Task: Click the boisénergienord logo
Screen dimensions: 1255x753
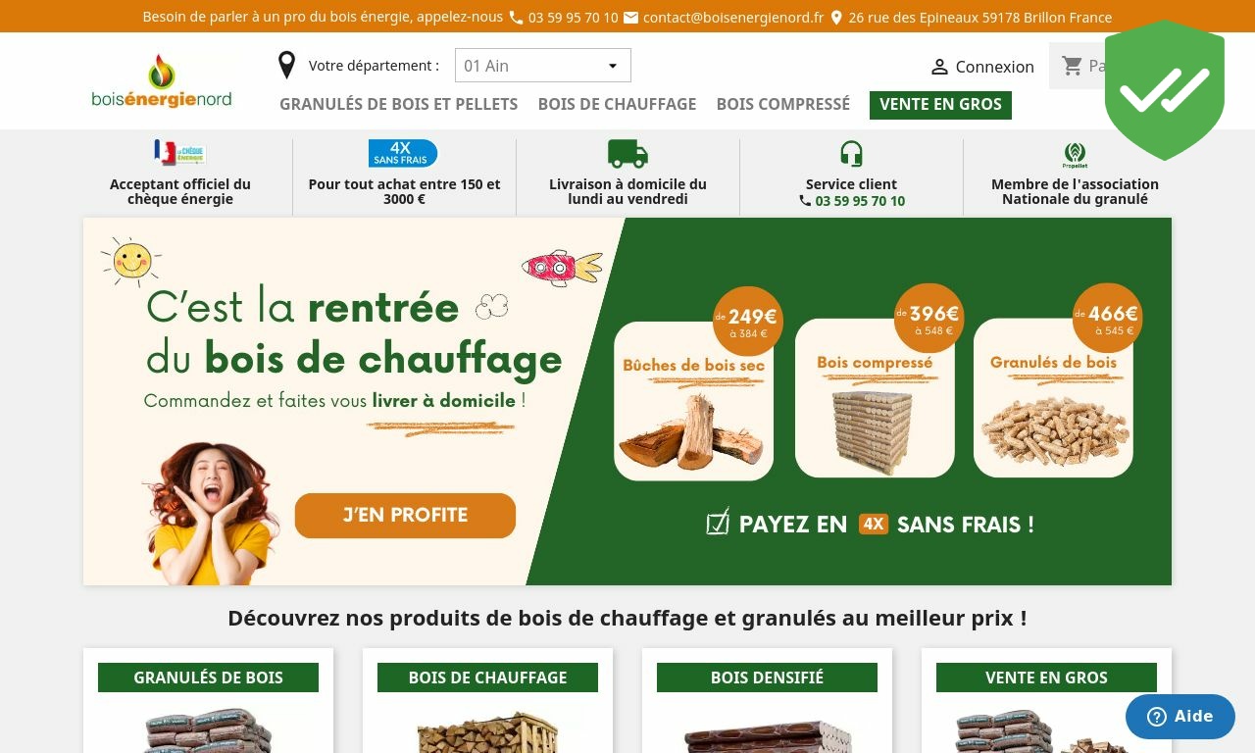Action: coord(162,80)
